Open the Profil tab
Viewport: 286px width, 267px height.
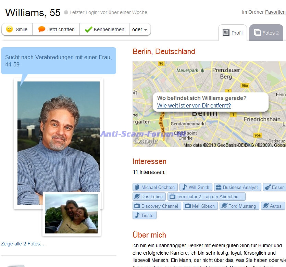pos(233,33)
